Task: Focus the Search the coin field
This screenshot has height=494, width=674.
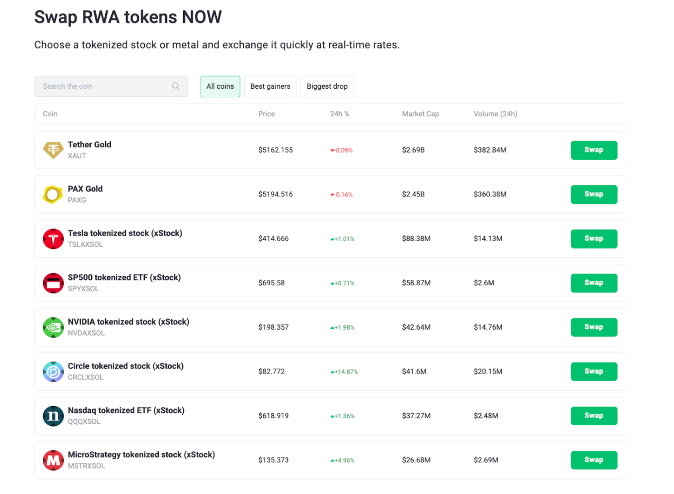Action: pos(105,86)
